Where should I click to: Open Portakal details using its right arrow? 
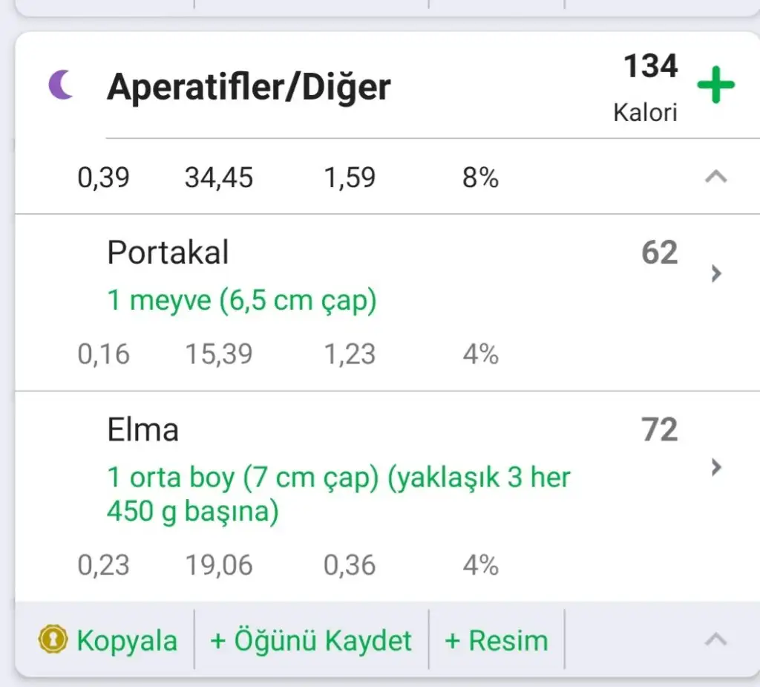click(x=715, y=274)
